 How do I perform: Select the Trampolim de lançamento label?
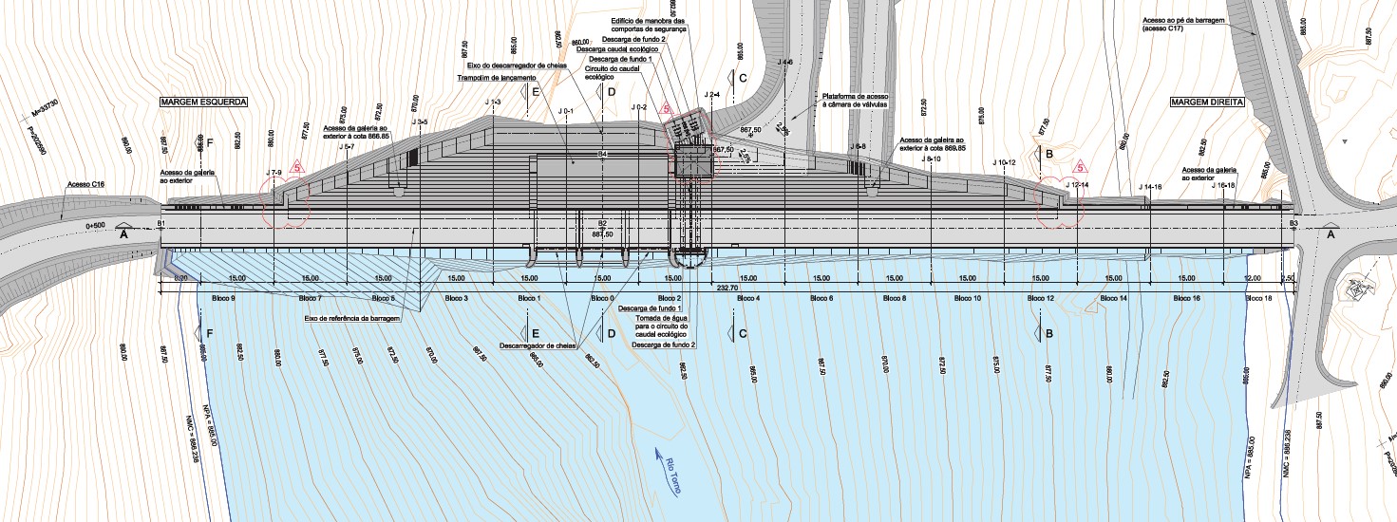[500, 78]
